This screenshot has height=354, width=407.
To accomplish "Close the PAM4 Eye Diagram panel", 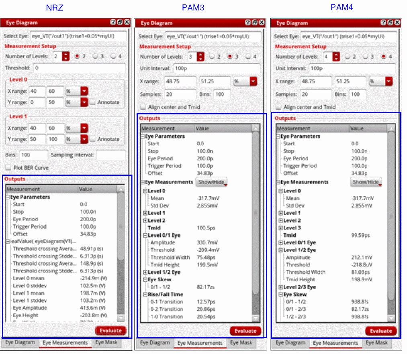I will click(397, 22).
